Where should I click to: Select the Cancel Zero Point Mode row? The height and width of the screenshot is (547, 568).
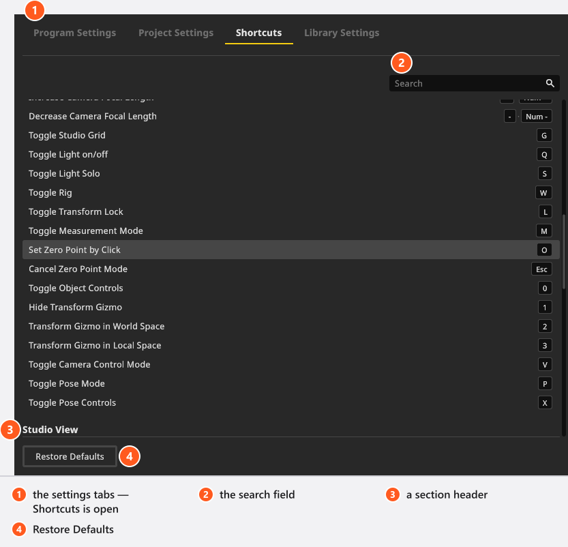291,269
